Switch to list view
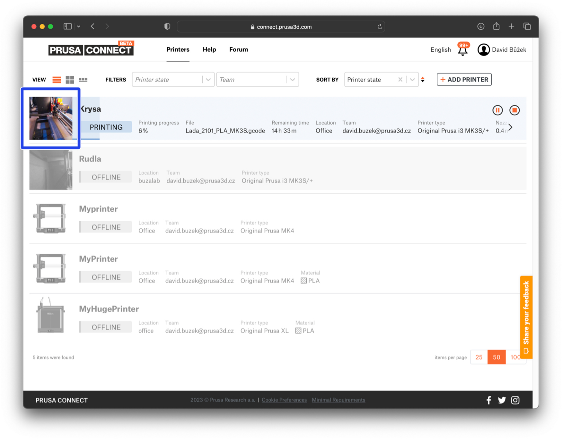Viewport: 562px width, 439px height. coord(56,79)
